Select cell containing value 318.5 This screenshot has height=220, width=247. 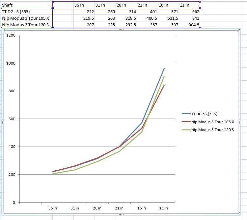tap(126, 18)
